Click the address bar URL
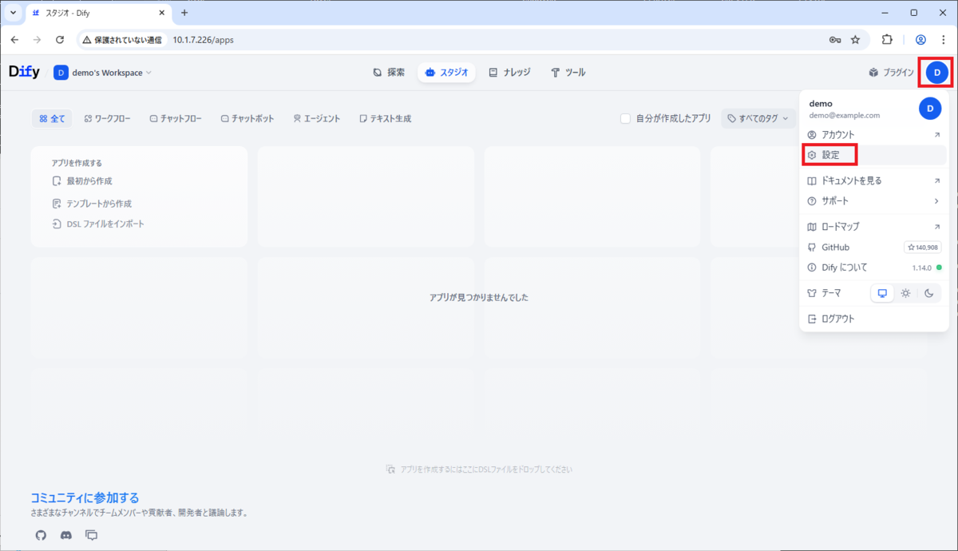The image size is (958, 551). click(x=203, y=39)
